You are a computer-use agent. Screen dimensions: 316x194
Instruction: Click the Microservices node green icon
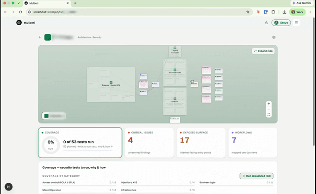point(175,70)
